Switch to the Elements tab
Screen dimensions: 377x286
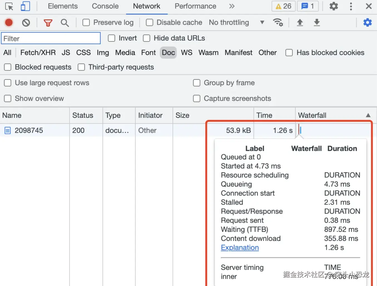point(63,6)
